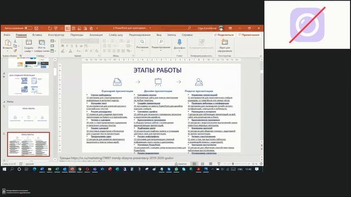351x197 pixels.
Task: Start slideshow from beginning via toolbar icon
Action: coord(56,28)
